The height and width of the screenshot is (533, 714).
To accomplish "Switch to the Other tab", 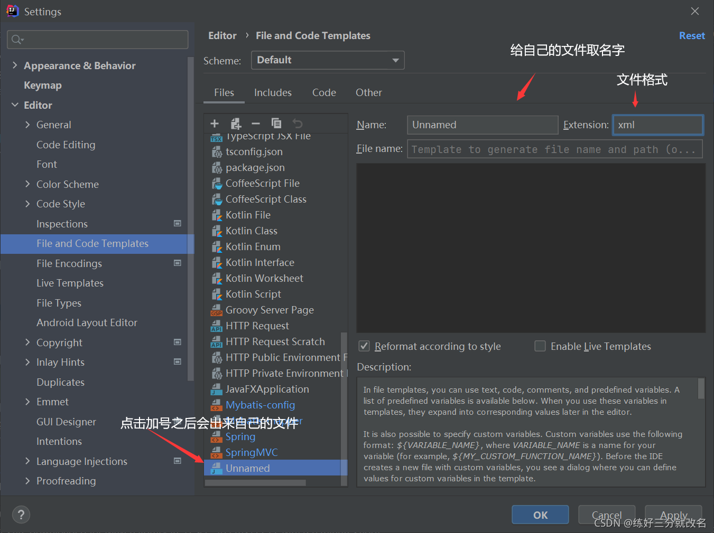I will (369, 92).
